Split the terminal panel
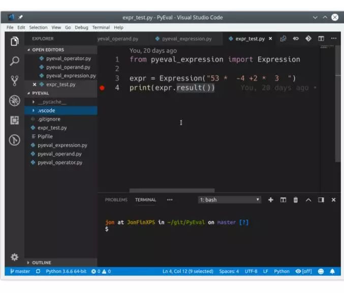The width and height of the screenshot is (344, 293). (x=283, y=200)
